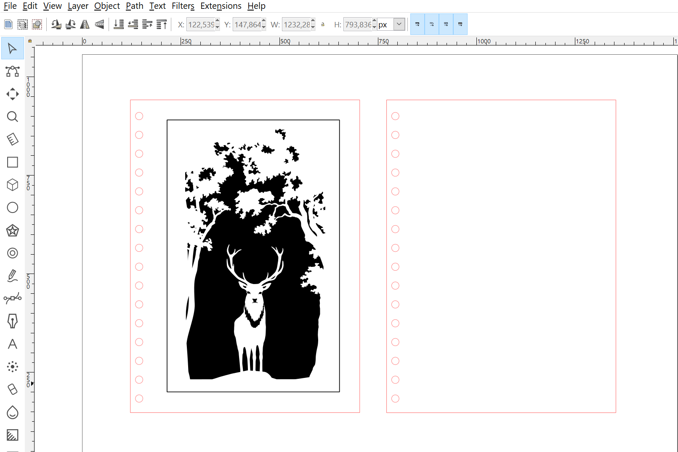678x452 pixels.
Task: Toggle move gradients with objects
Action: point(446,24)
